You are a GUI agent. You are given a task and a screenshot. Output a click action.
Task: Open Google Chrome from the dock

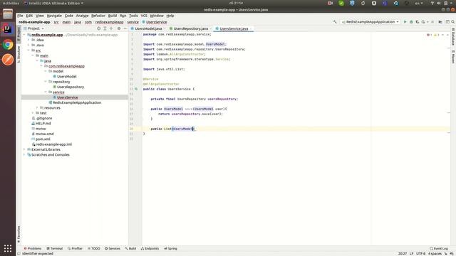pyautogui.click(x=8, y=44)
